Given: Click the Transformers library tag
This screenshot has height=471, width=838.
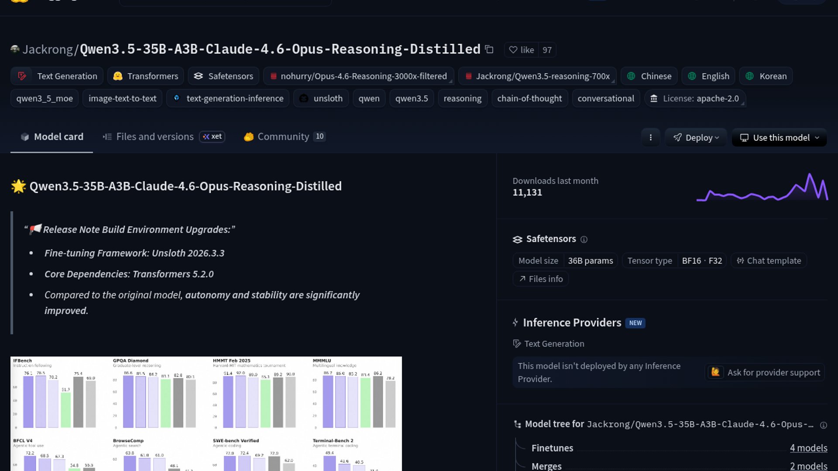Looking at the screenshot, I should coord(146,76).
